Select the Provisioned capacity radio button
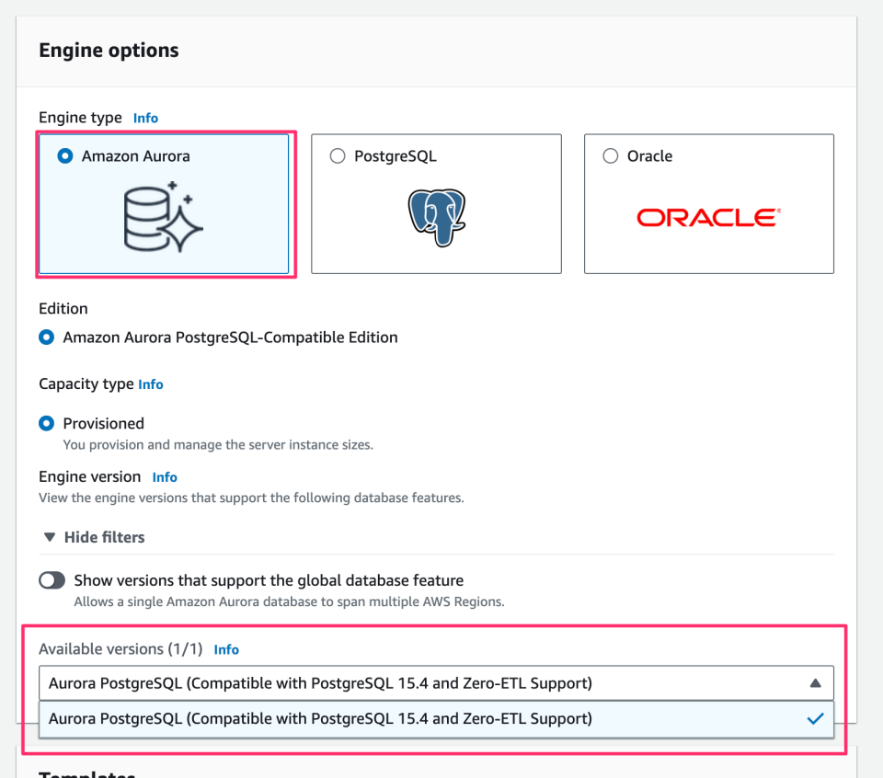 (x=47, y=423)
